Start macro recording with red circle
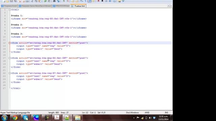 pyautogui.click(x=98, y=1)
